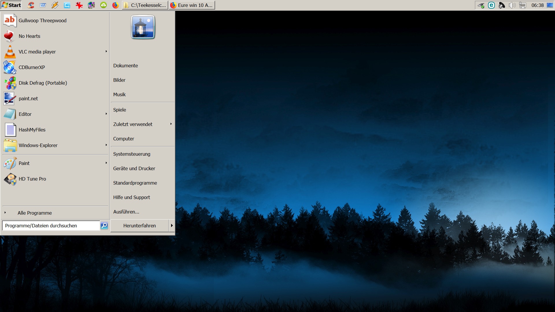This screenshot has height=312, width=555.
Task: Click the Programme/Dateien durchsuchen search field
Action: pyautogui.click(x=51, y=226)
